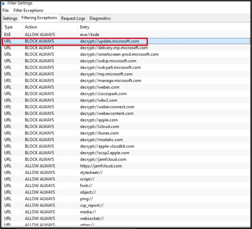This screenshot has width=252, height=229.
Task: Click decrypt://apple-cloudkit.com entry
Action: (x=107, y=146)
